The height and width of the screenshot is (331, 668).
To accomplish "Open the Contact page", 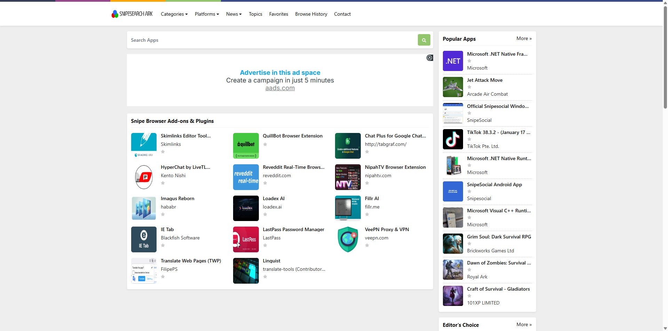I will (342, 14).
